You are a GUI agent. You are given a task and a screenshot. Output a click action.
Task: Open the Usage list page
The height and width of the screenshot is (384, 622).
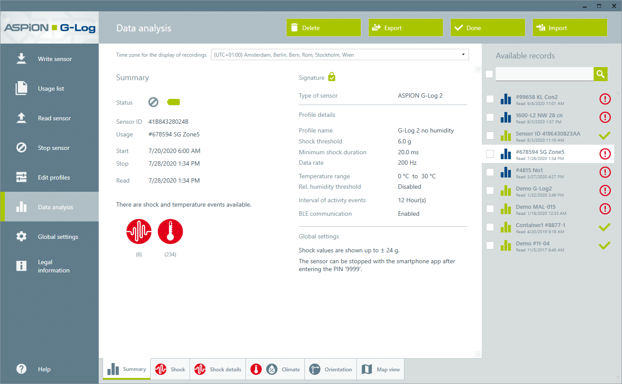point(49,88)
